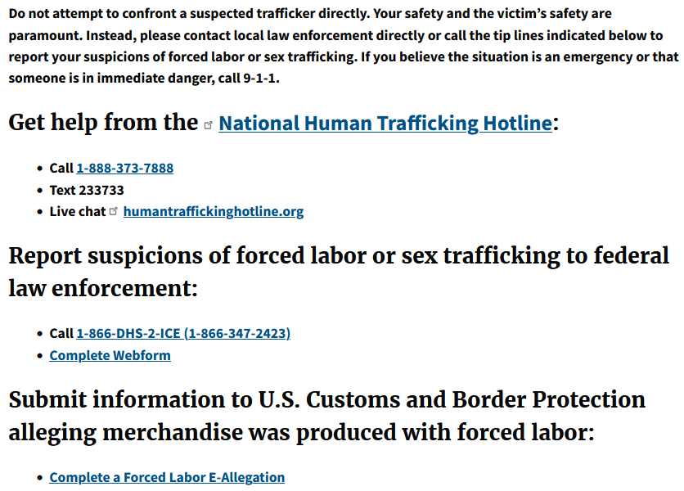684x491 pixels.
Task: Open the humantraffickinghotline.org live chat link
Action: [213, 211]
